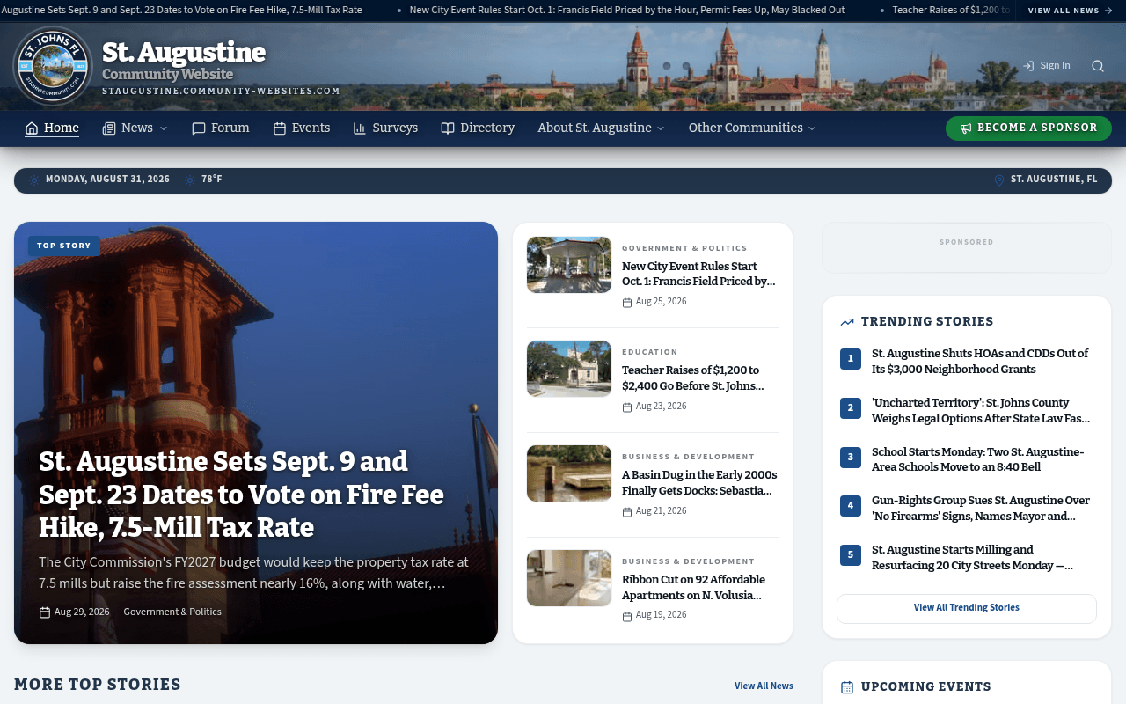
Task: Open the Directory menu item
Action: click(478, 128)
